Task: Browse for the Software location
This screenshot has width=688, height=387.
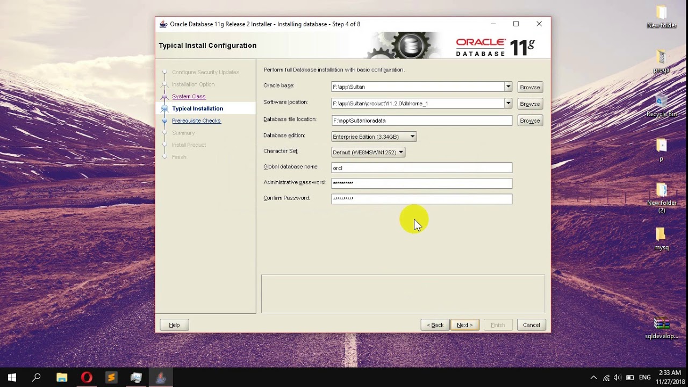Action: 530,104
